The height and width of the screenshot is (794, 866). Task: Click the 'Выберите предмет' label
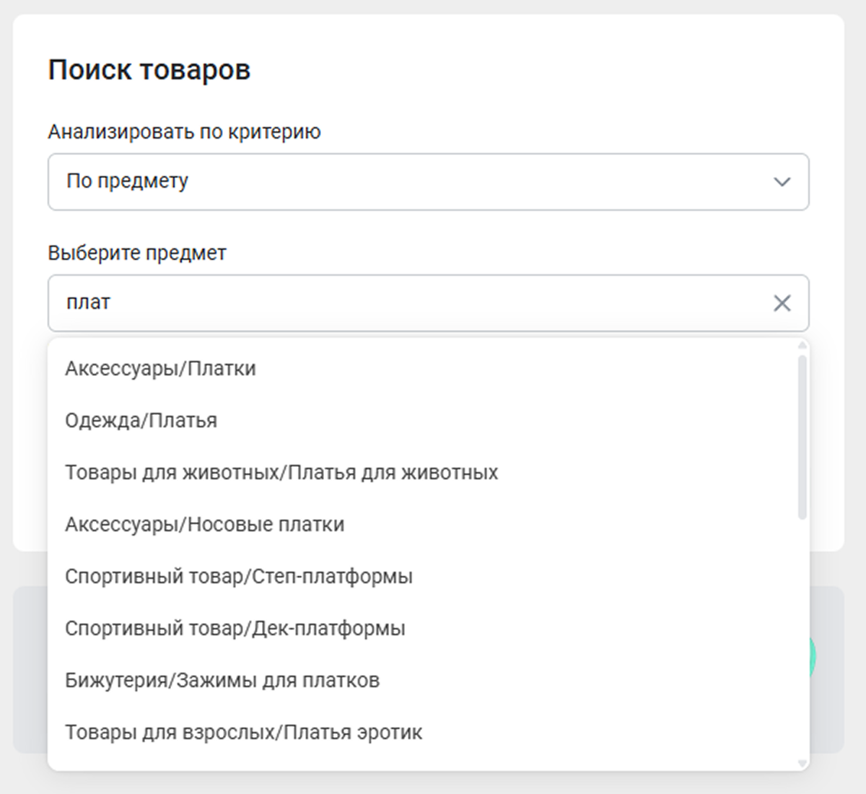click(137, 253)
